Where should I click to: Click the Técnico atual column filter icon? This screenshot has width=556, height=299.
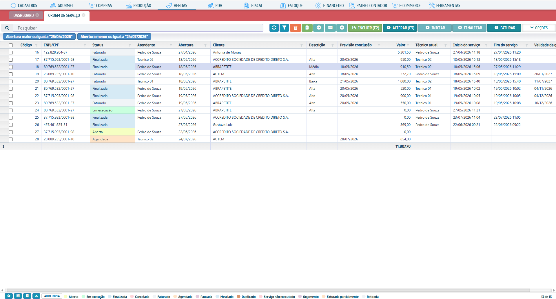[x=446, y=45]
